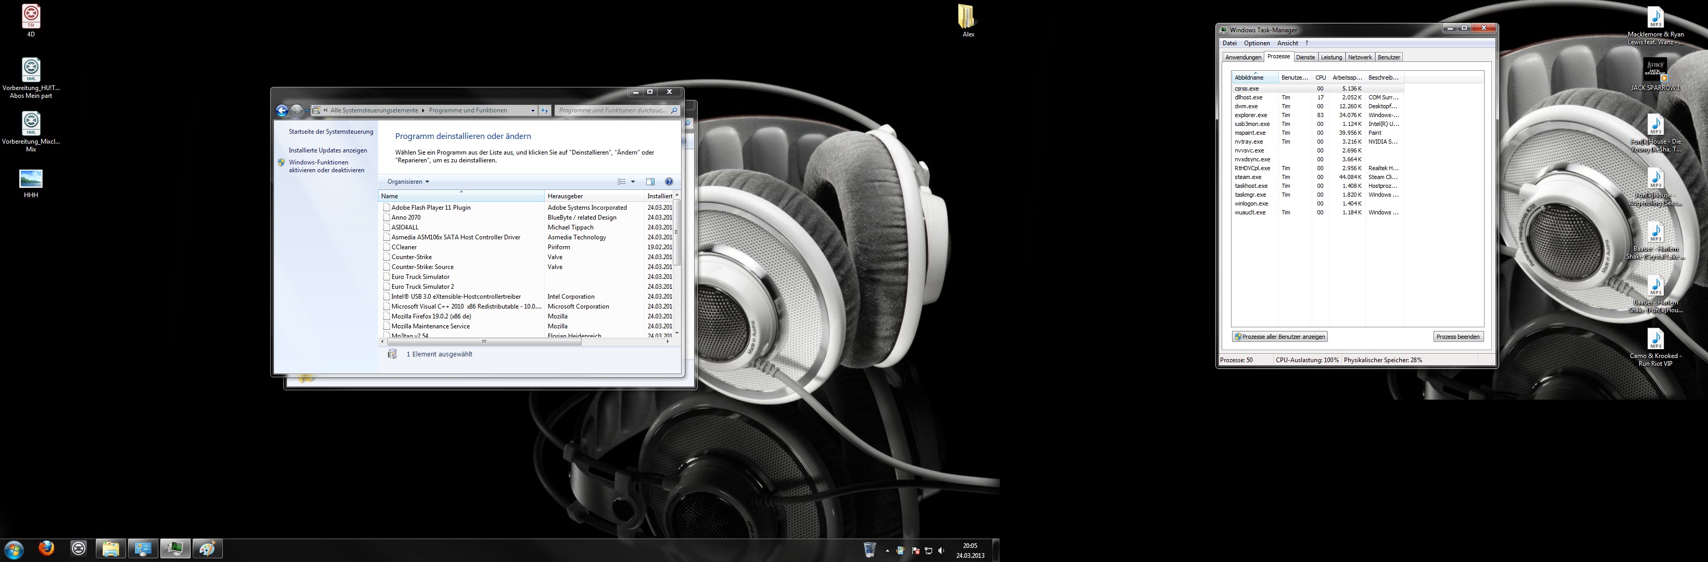The image size is (1708, 562).
Task: Open Paint from the taskbar
Action: click(208, 549)
